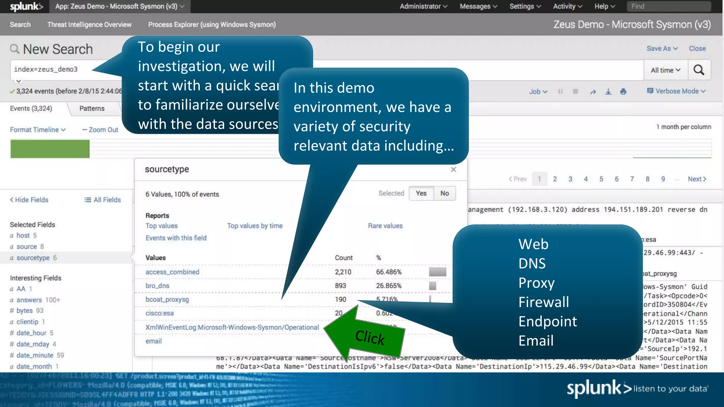
Task: Open Messages menu
Action: pyautogui.click(x=478, y=6)
